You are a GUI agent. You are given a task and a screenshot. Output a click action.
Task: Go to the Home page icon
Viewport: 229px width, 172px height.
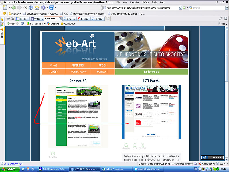37,8
